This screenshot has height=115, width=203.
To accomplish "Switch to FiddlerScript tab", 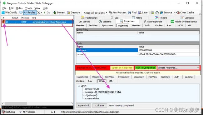I will 89,18.
